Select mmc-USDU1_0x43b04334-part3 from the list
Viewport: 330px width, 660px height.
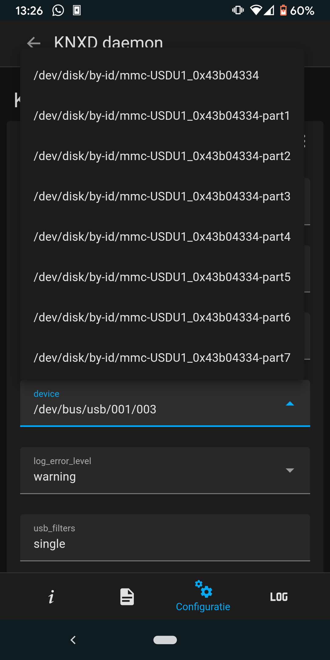coord(162,197)
